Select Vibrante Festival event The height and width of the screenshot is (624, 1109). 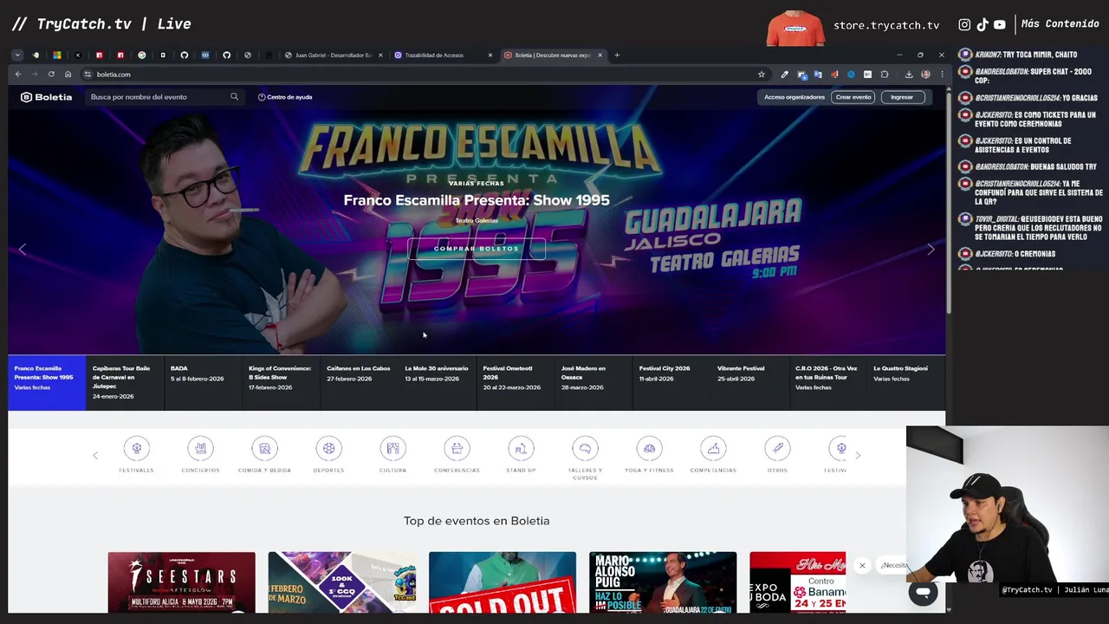749,382
